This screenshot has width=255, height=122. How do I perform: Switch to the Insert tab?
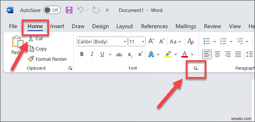pos(57,26)
